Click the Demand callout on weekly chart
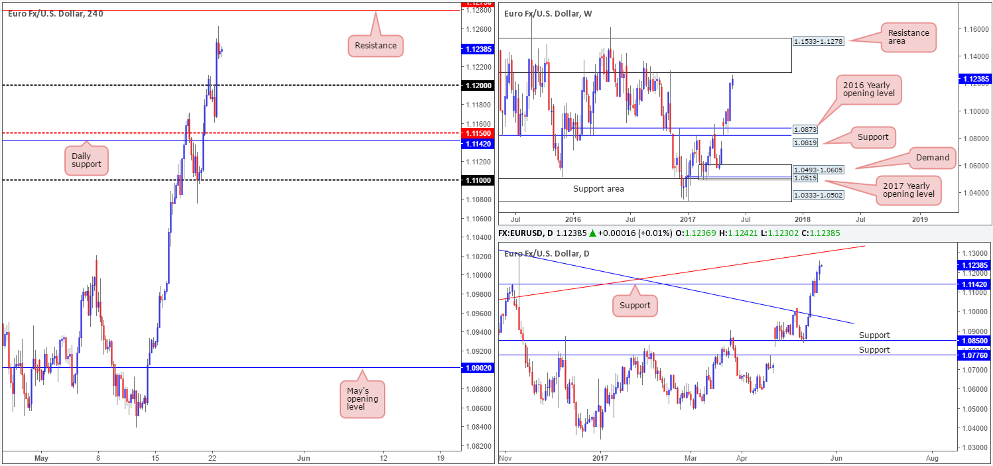Viewport: 993px width, 466px height. pyautogui.click(x=934, y=157)
